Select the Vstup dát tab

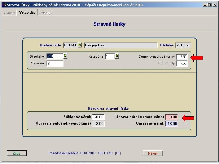[x=27, y=12]
